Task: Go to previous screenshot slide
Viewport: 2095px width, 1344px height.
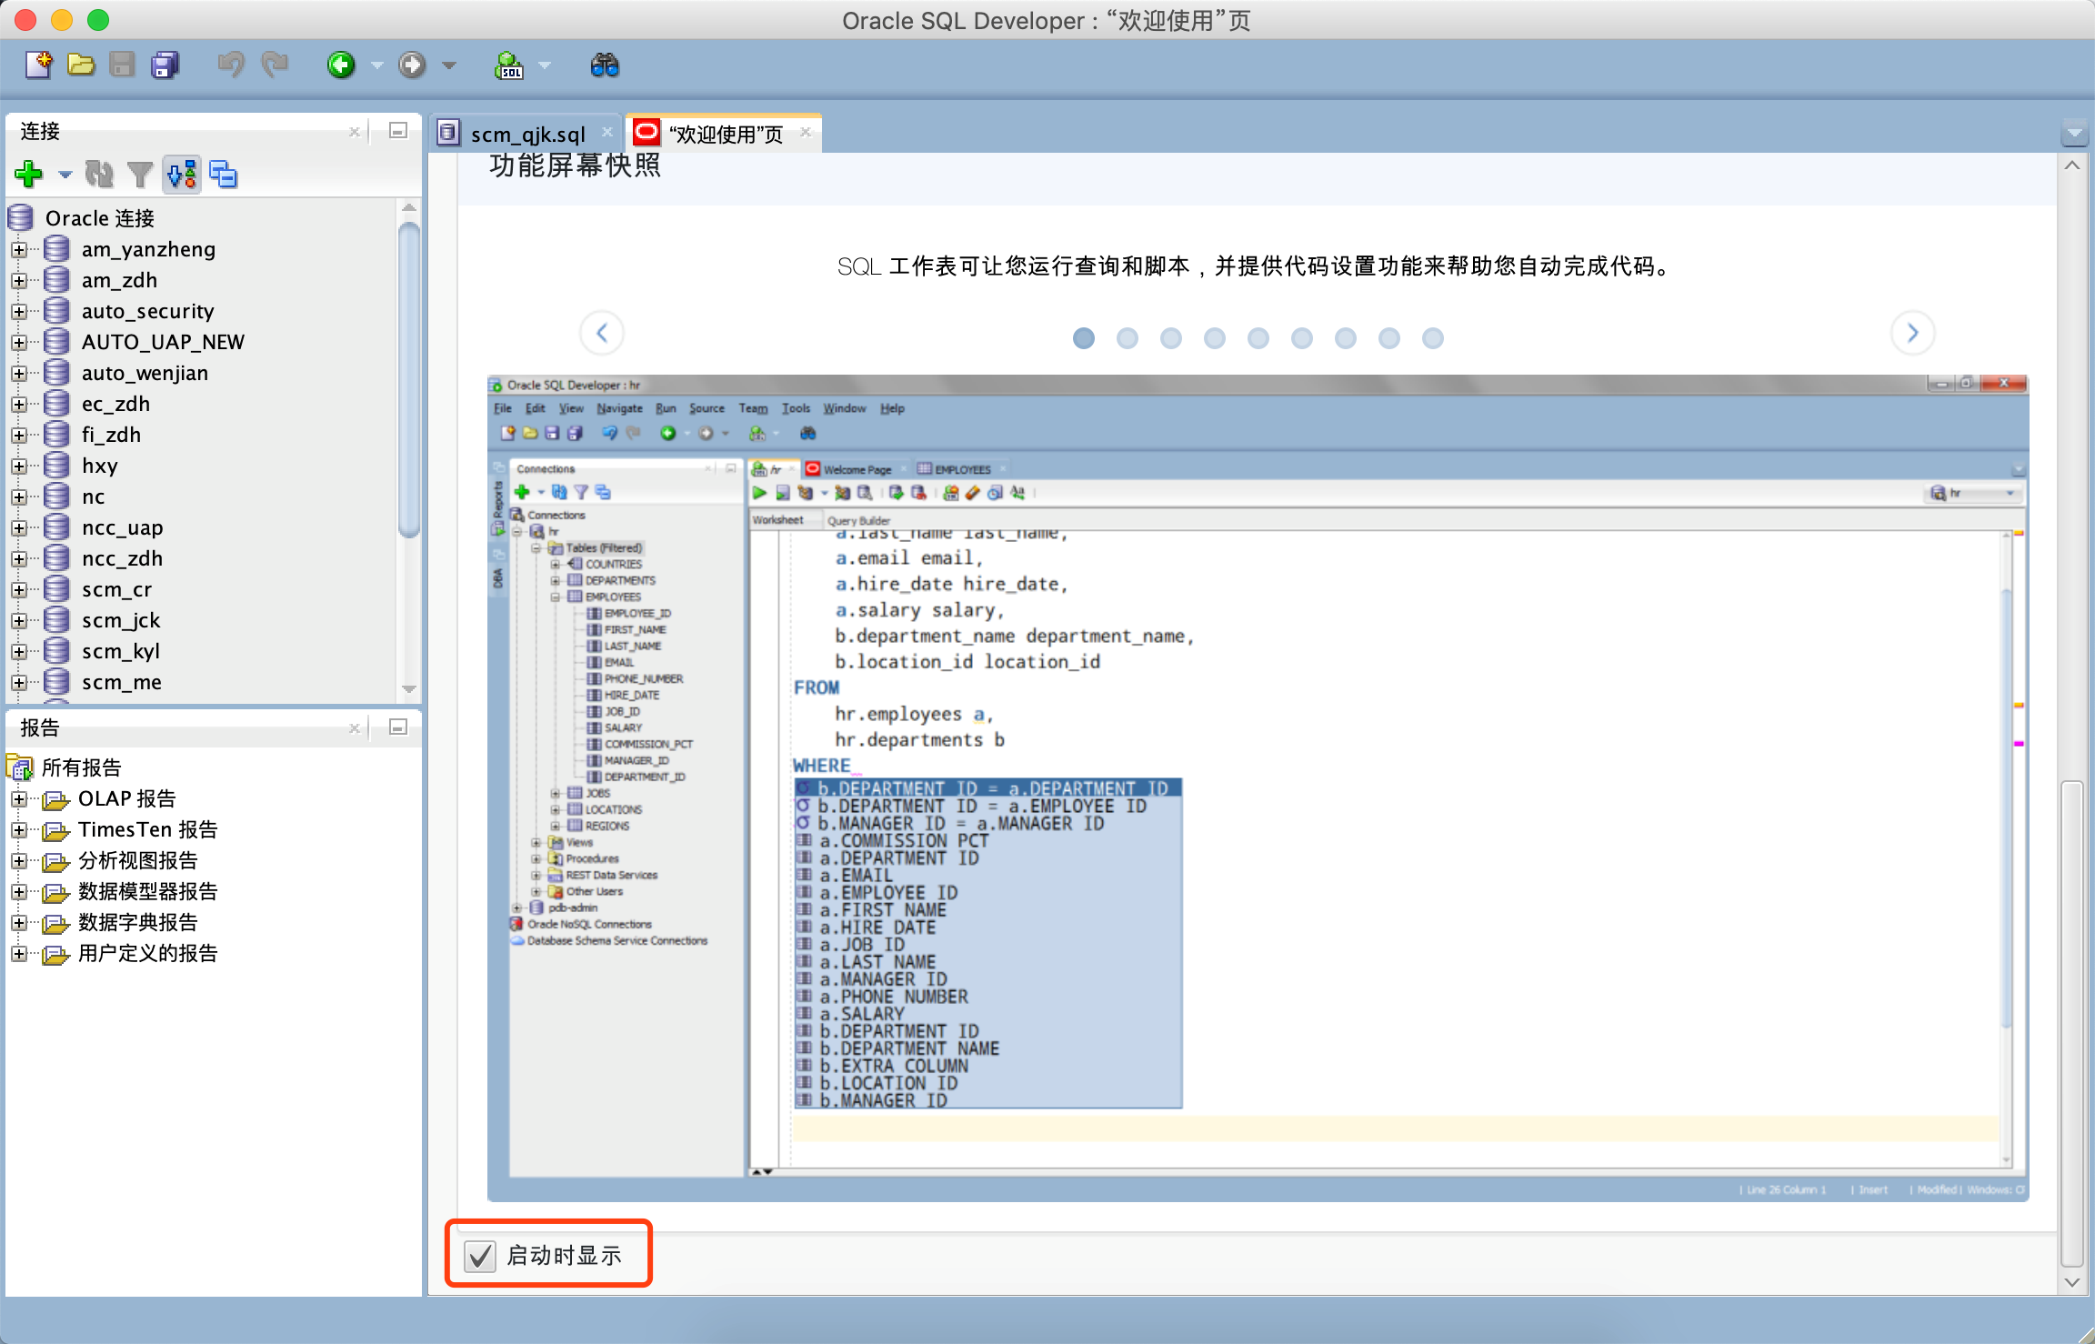Action: click(602, 333)
